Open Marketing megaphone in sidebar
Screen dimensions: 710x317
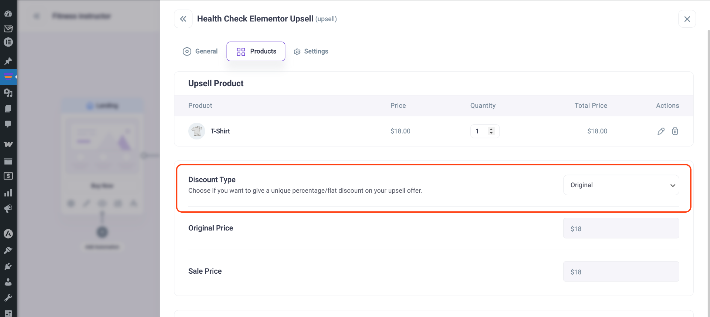[x=8, y=209]
